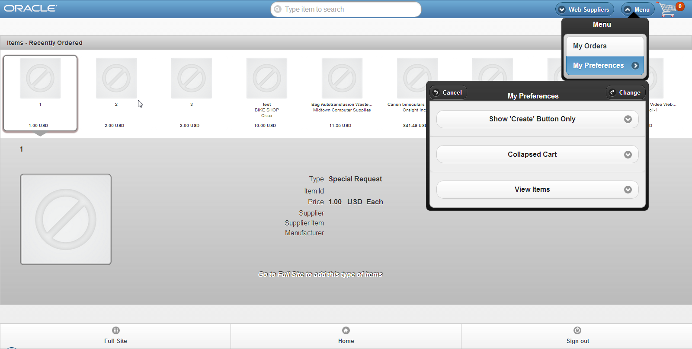
Task: Click Sign out in the footer
Action: 577,336
